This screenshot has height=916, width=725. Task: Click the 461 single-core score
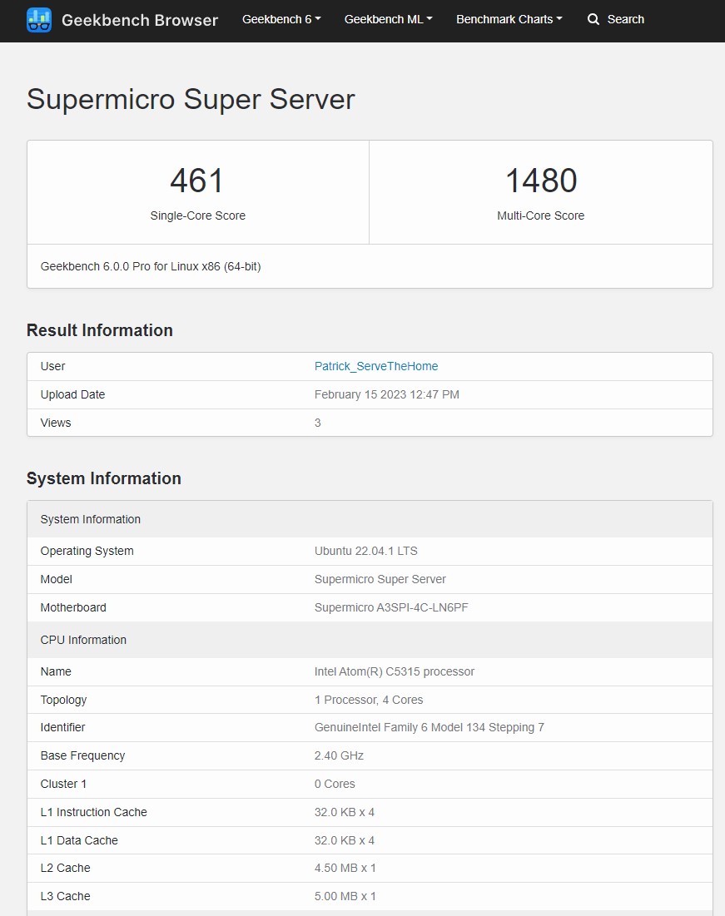[x=197, y=181]
